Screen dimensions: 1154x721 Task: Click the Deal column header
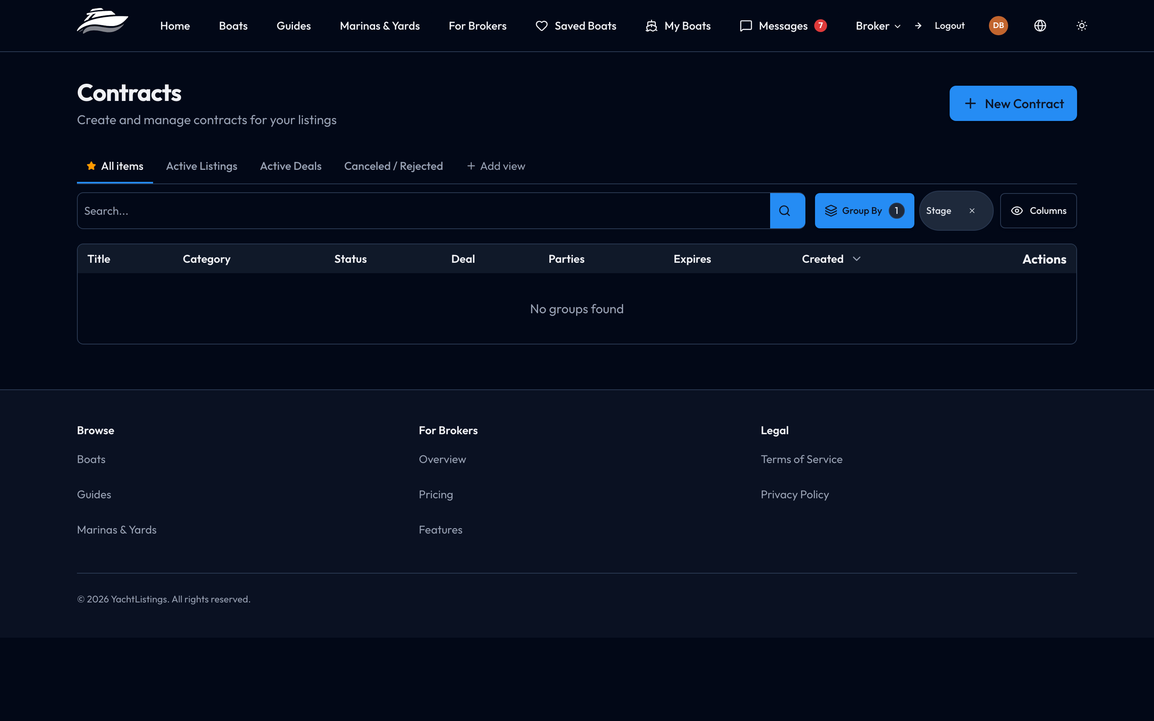[463, 259]
